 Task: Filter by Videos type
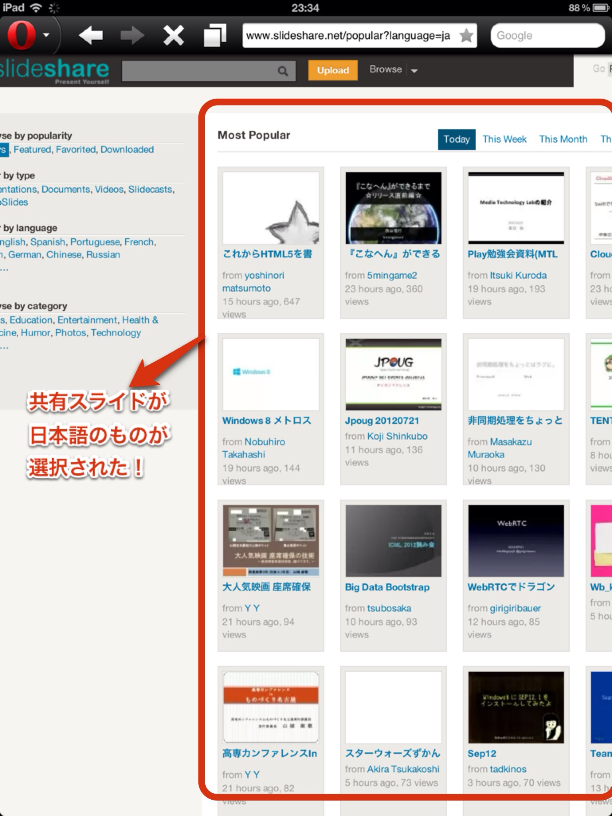[x=109, y=189]
